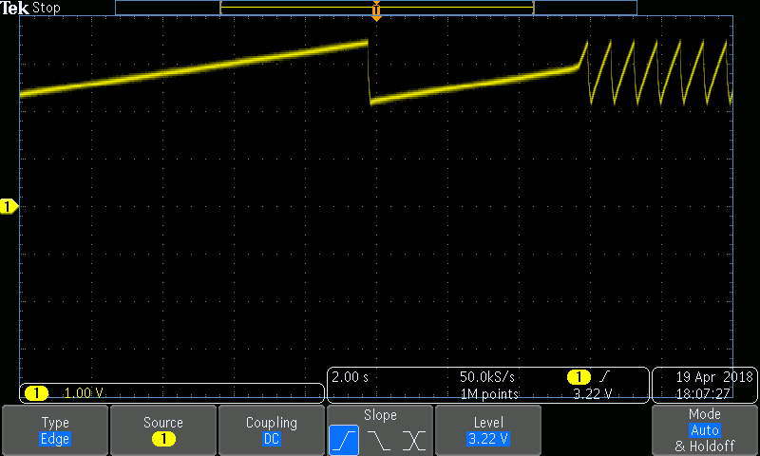Click the waveform overview bar at top
The width and height of the screenshot is (760, 456).
(x=376, y=7)
